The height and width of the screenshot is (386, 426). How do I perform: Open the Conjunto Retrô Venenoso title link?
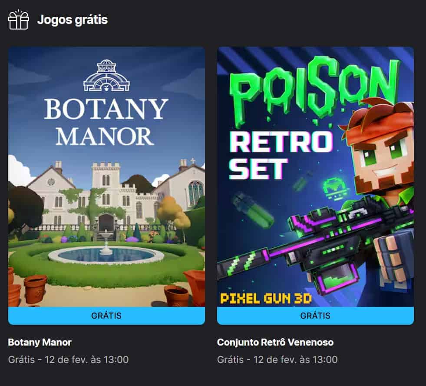tap(275, 342)
